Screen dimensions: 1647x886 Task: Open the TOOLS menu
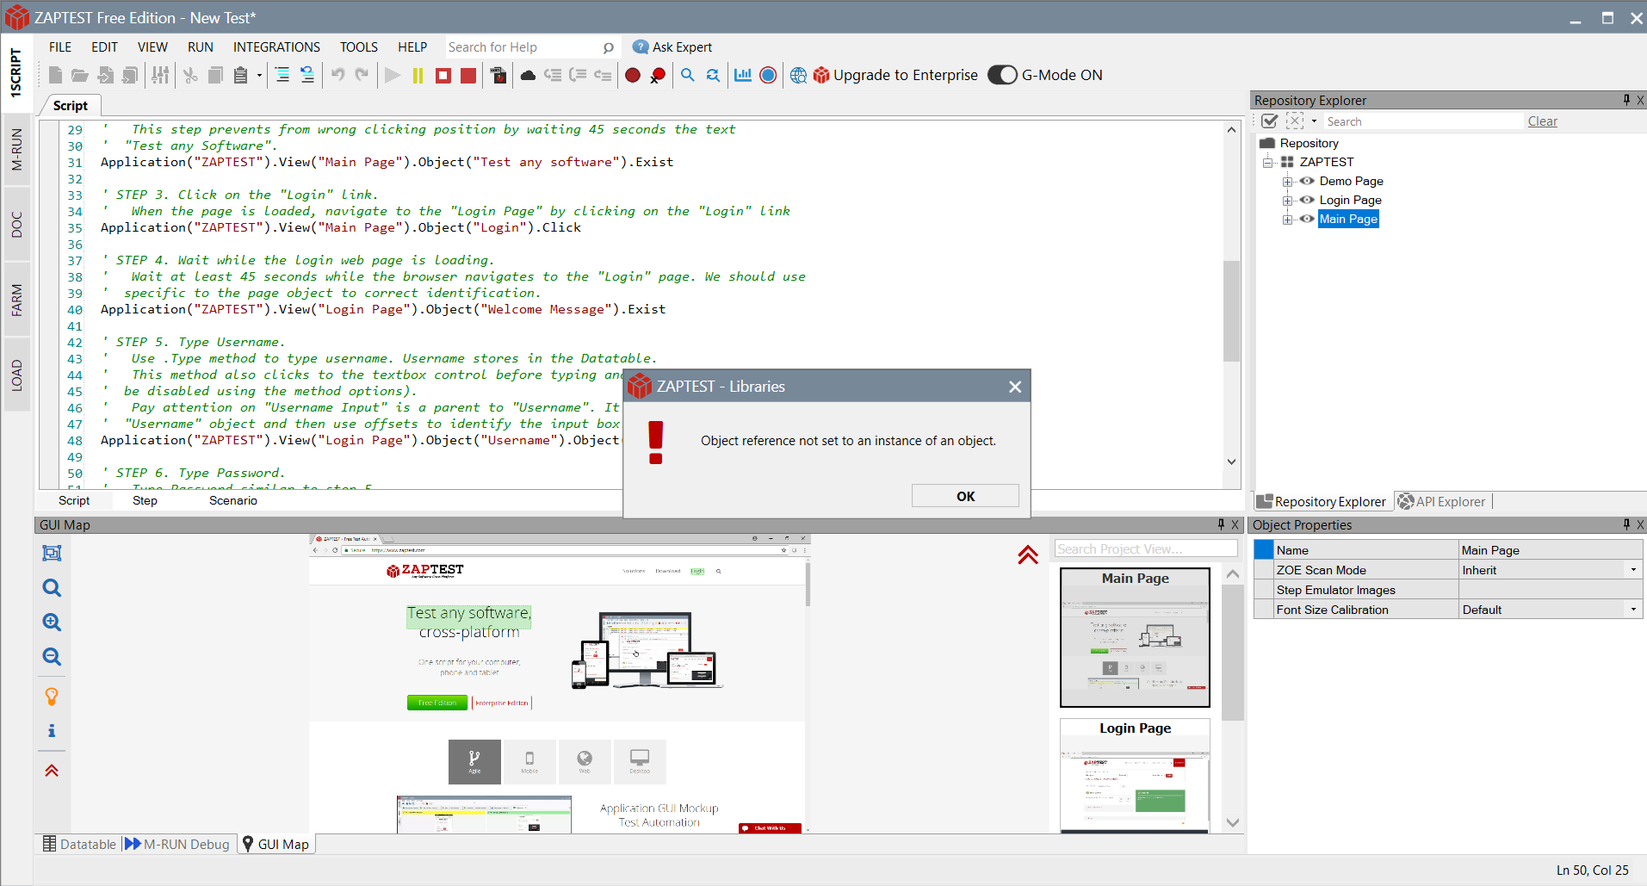coord(359,47)
